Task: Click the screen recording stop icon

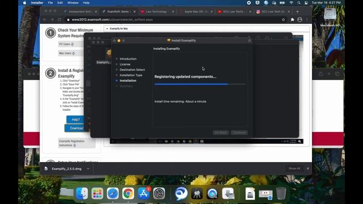Action: [249, 3]
